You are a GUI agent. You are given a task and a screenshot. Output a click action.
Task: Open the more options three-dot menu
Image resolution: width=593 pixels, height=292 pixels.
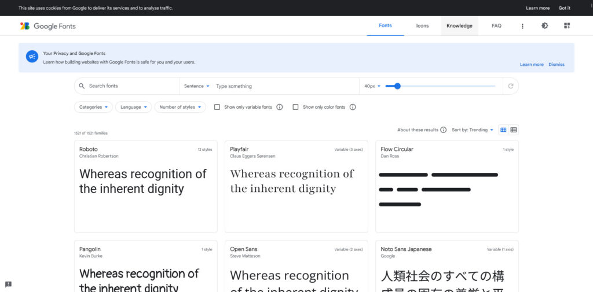(522, 26)
